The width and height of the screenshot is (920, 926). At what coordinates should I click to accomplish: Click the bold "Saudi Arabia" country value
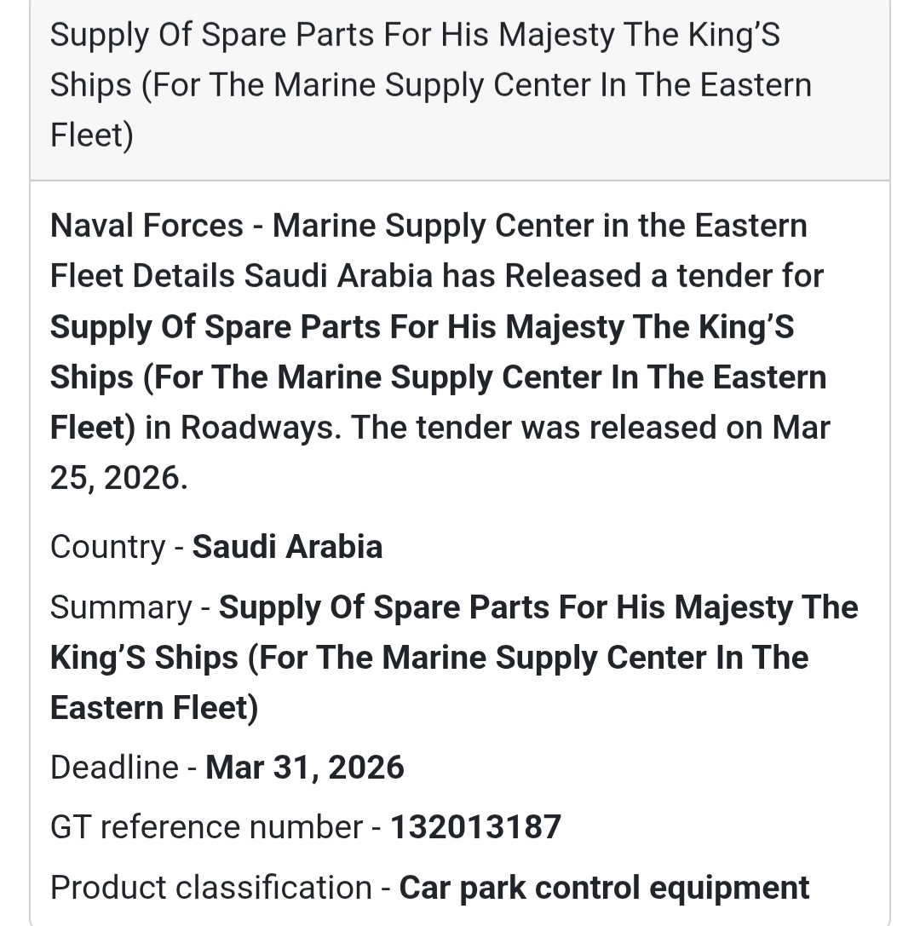point(287,547)
